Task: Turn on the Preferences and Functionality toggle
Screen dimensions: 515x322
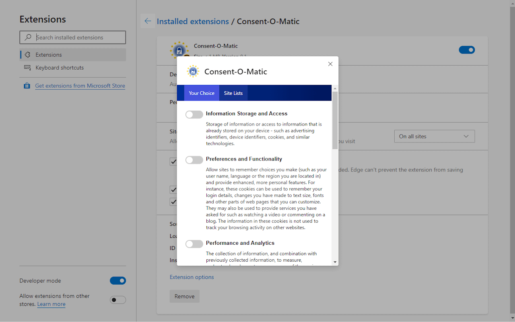Action: click(x=194, y=160)
